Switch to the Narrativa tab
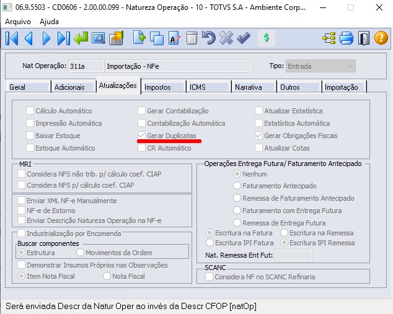This screenshot has height=314, width=393. click(x=254, y=87)
